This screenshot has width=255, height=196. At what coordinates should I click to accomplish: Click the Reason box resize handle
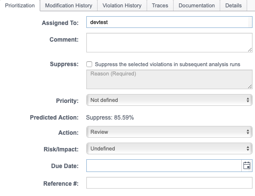point(250,87)
